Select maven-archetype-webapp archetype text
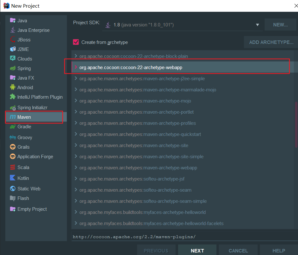Image resolution: width=298 pixels, height=255 pixels. [138, 168]
